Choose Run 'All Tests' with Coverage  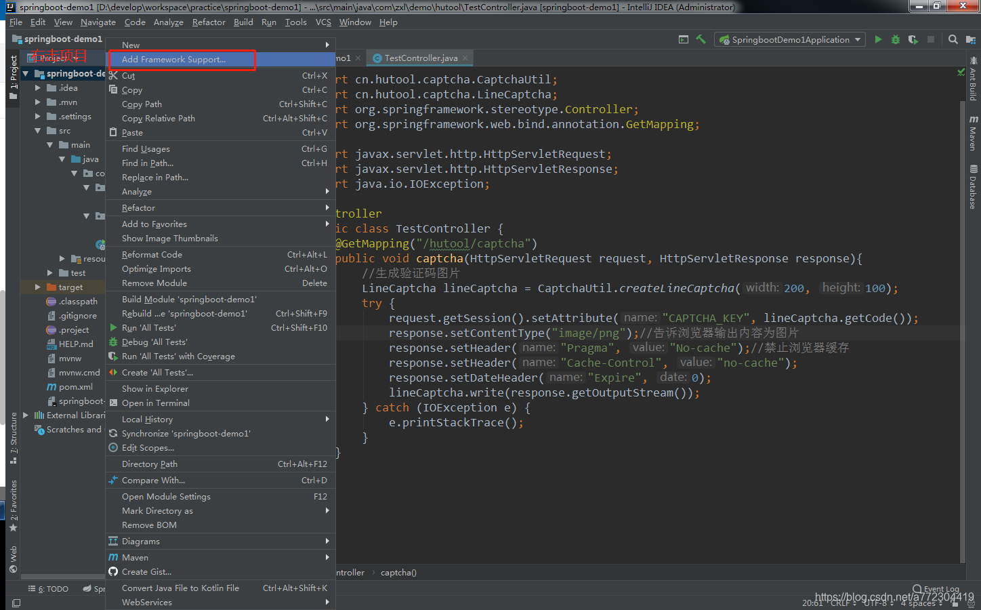click(x=220, y=357)
